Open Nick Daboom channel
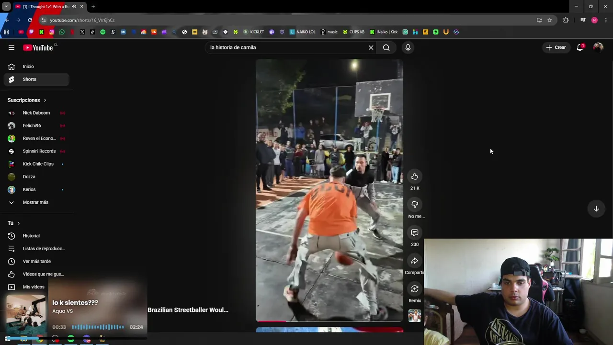This screenshot has height=345, width=613. point(36,113)
